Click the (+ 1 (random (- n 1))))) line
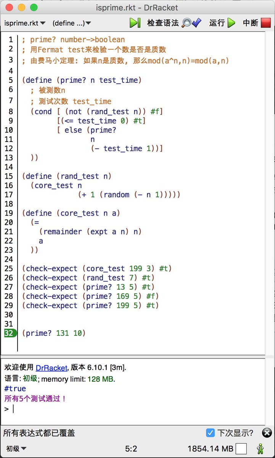275x458 pixels. [129, 195]
